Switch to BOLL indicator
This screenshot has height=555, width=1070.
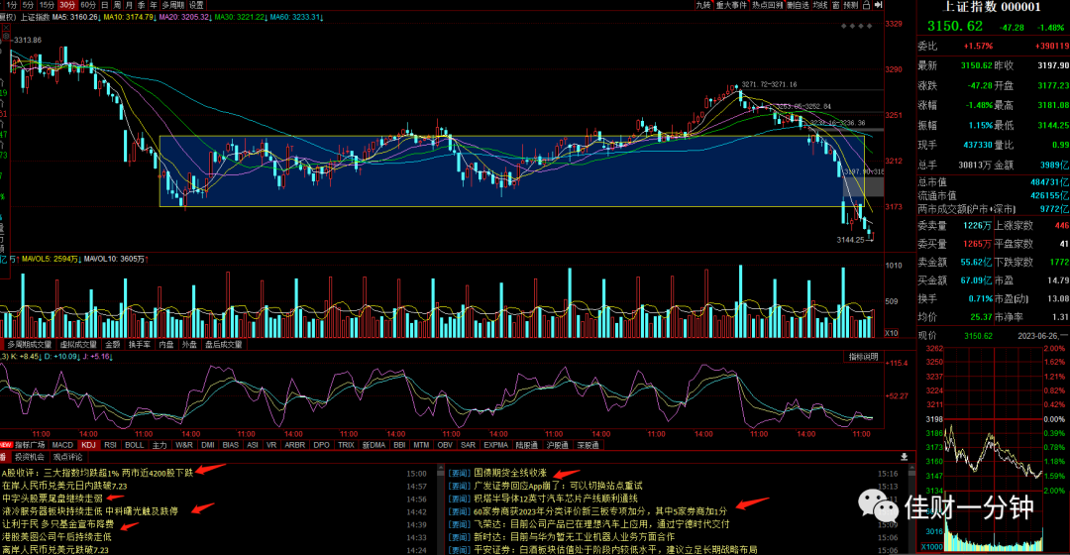[x=135, y=445]
